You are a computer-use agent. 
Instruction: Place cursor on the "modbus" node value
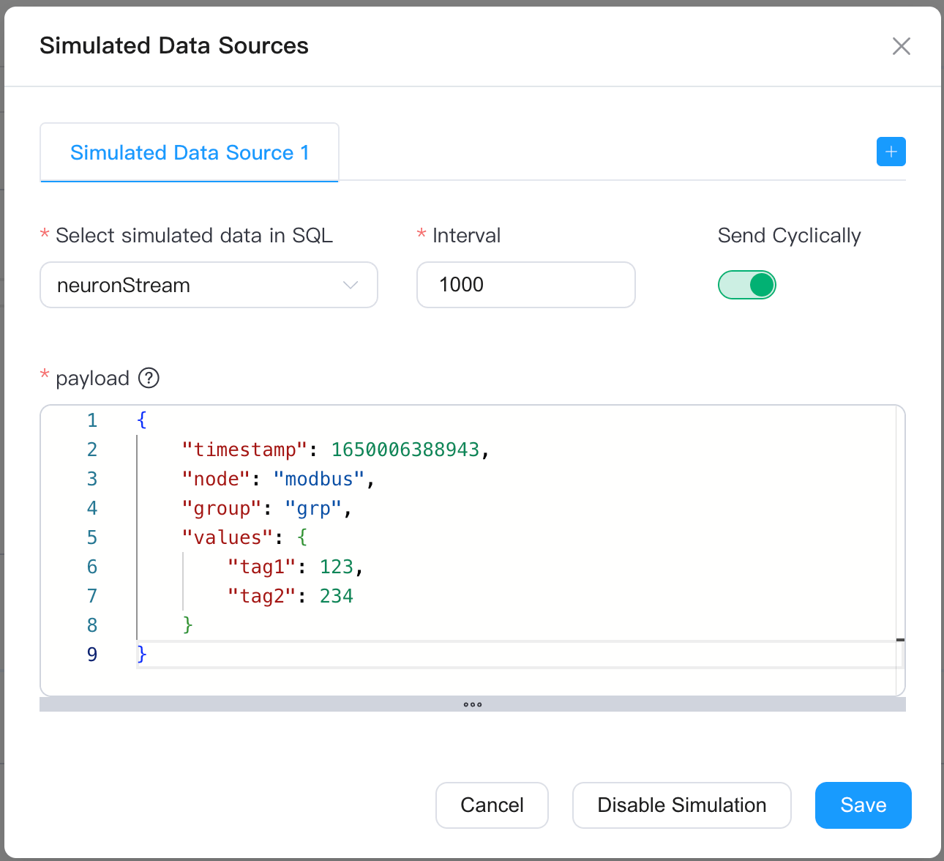[318, 479]
